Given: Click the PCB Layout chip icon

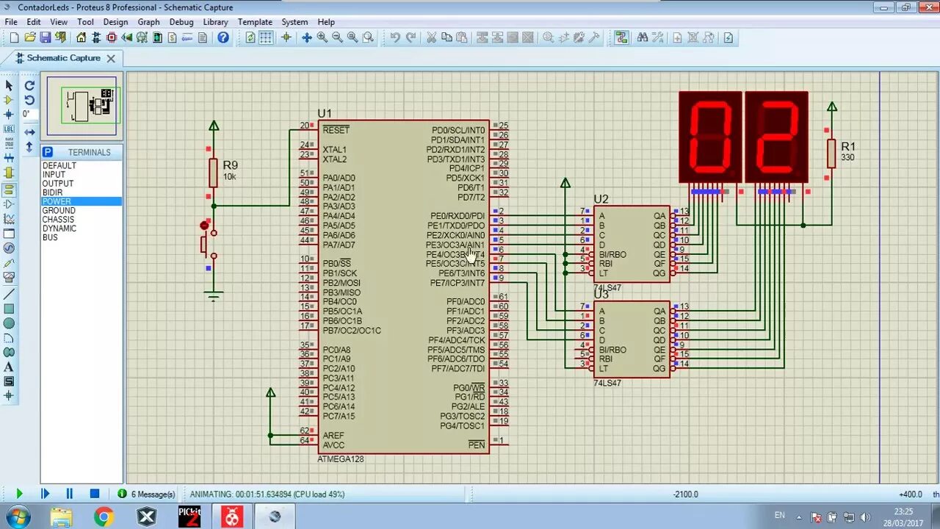Looking at the screenshot, I should [112, 37].
